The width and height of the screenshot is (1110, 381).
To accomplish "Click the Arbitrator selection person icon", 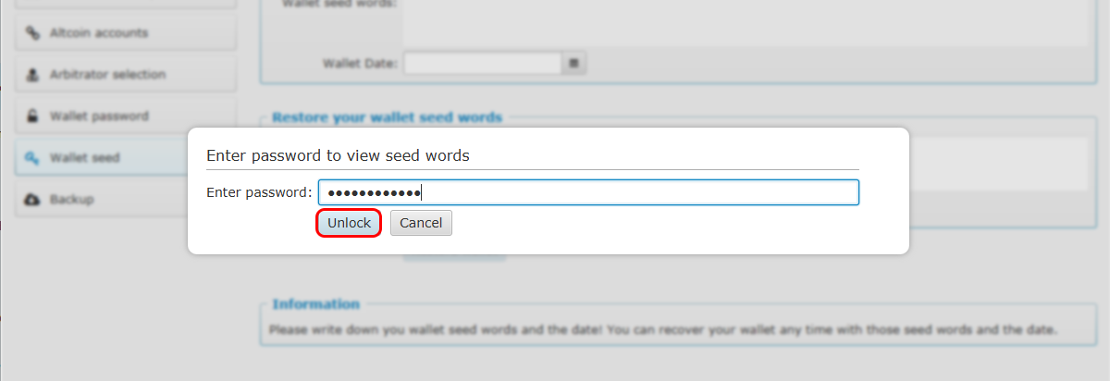I will click(x=32, y=75).
